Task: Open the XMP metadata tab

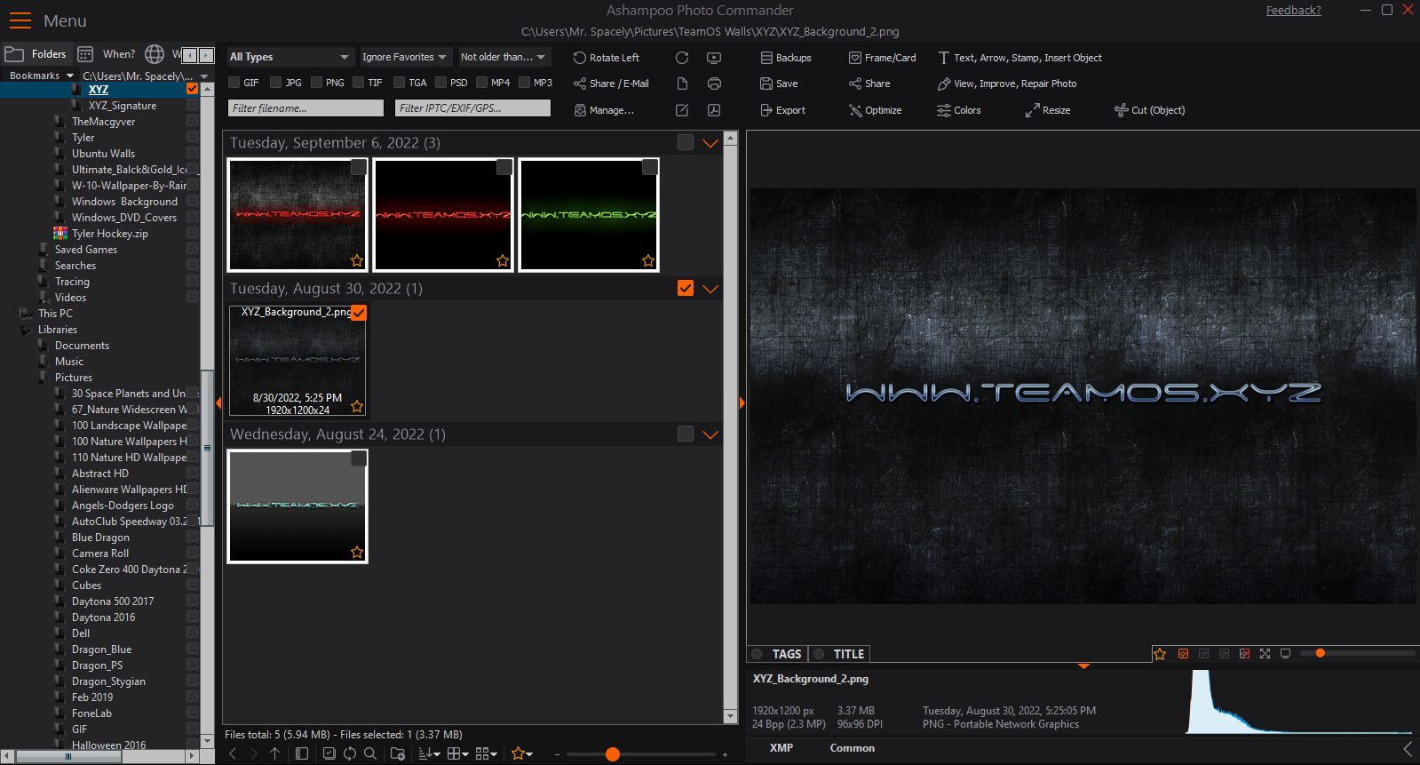Action: 781,748
